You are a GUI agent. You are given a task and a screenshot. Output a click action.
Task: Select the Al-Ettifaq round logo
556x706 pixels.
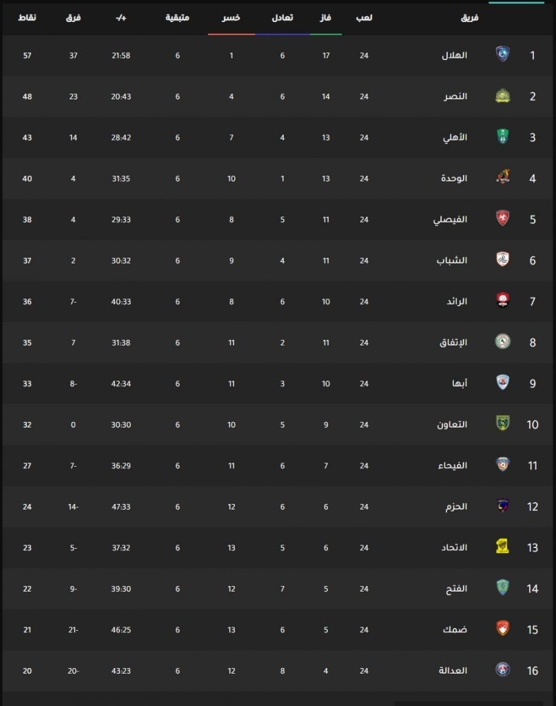pyautogui.click(x=502, y=341)
